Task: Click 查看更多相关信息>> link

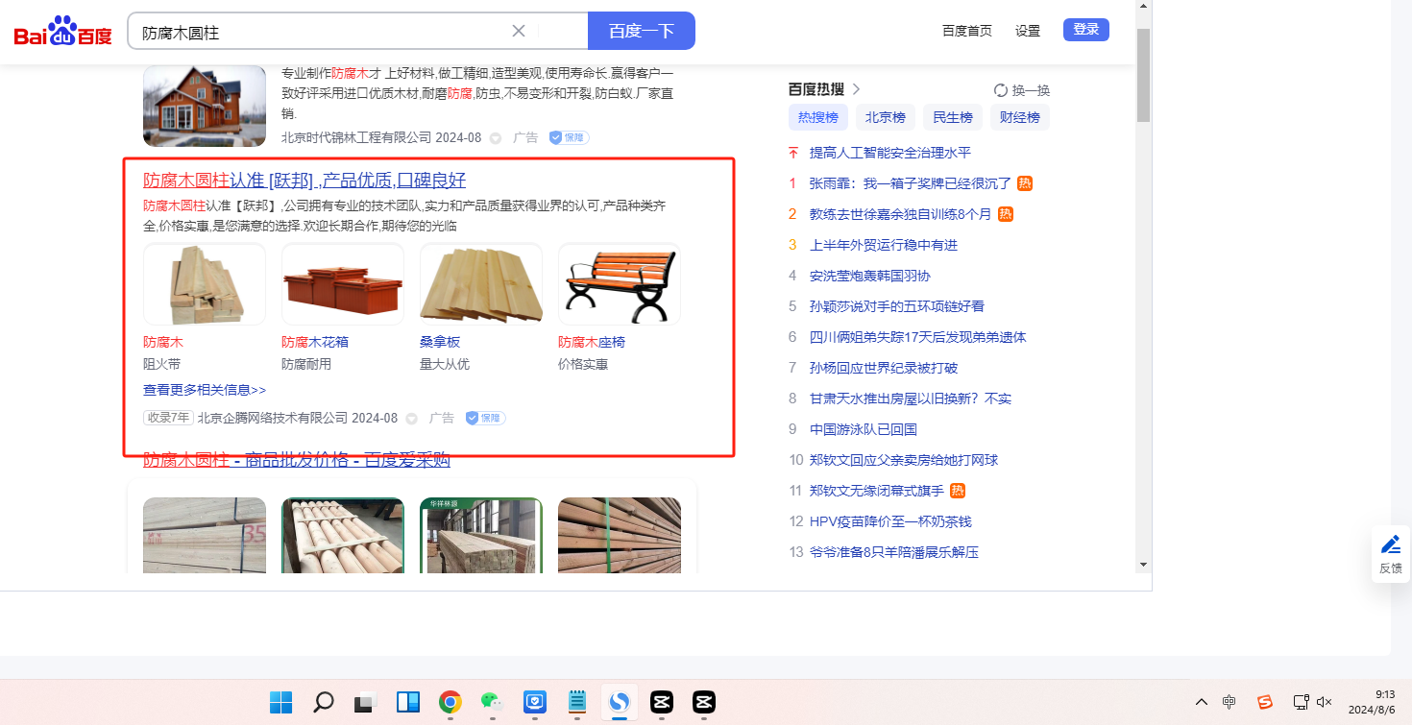Action: click(205, 390)
